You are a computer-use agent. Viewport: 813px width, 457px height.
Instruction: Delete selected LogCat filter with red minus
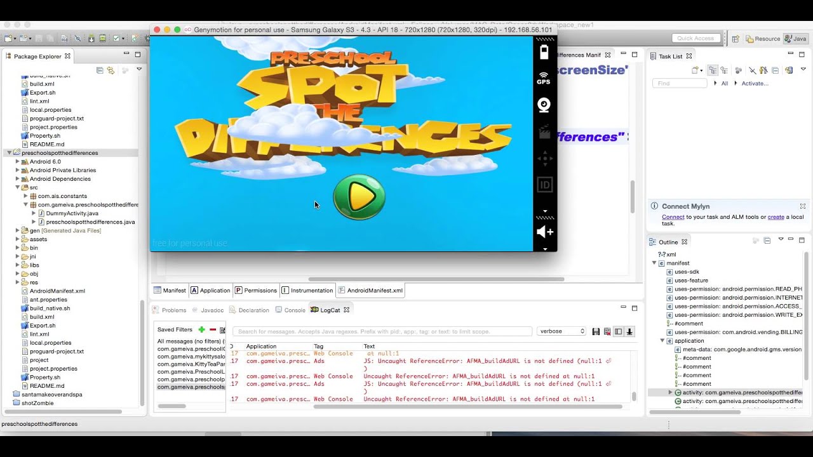point(213,329)
